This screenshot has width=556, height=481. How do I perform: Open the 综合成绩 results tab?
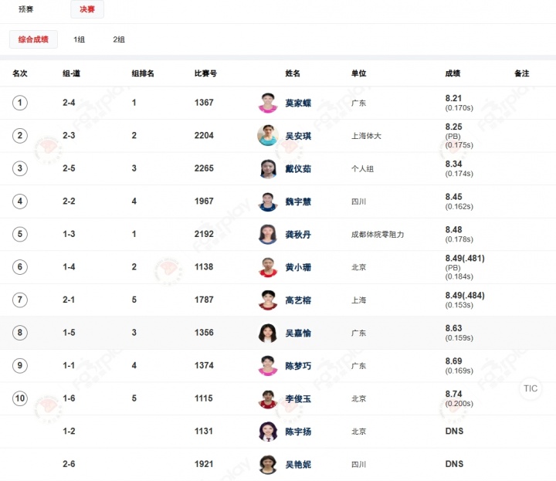[33, 39]
